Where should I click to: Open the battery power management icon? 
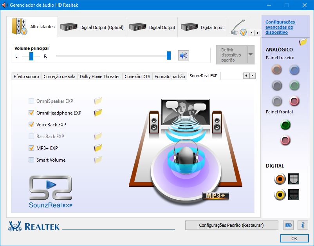(x=289, y=225)
